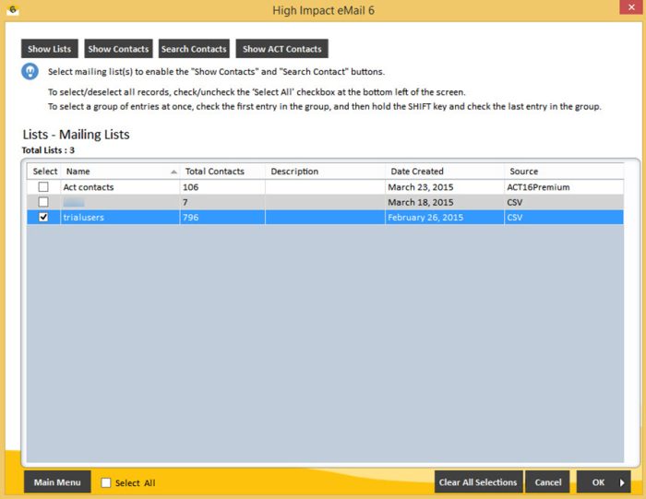
Task: Open the Show Lists view
Action: (50, 49)
